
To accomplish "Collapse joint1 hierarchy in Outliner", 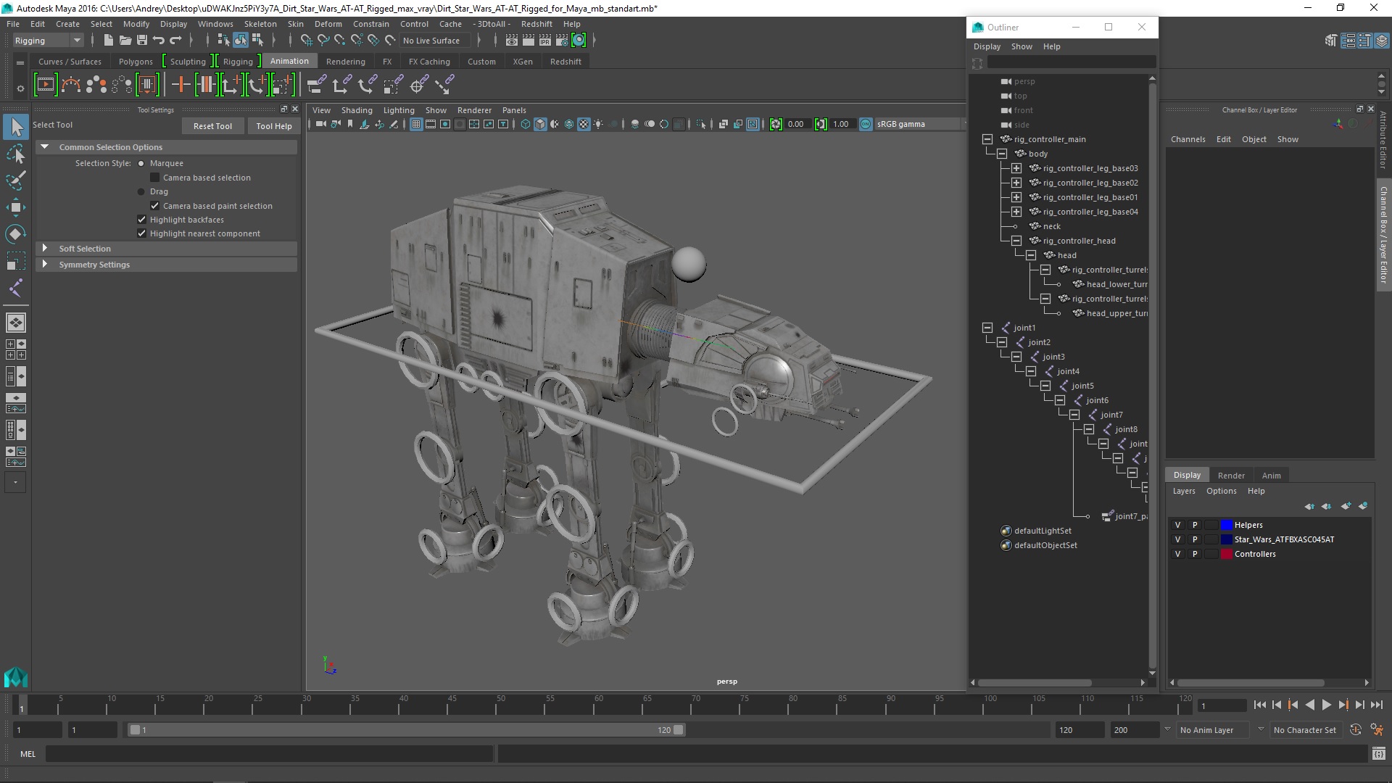I will click(x=987, y=328).
